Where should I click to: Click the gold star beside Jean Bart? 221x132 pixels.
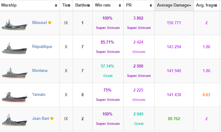pos(52,118)
